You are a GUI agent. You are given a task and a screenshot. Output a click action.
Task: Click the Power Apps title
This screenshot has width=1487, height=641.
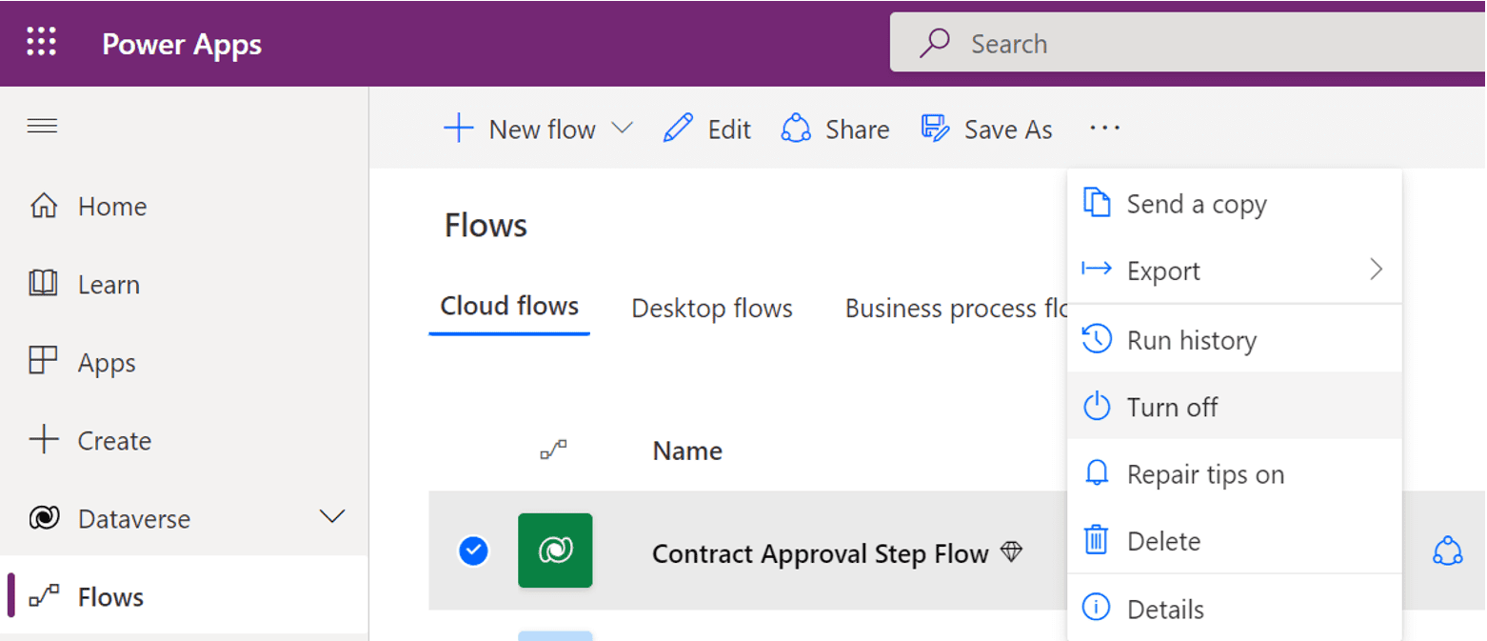point(182,44)
